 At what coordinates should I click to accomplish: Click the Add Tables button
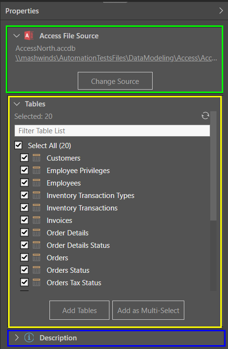(79, 310)
